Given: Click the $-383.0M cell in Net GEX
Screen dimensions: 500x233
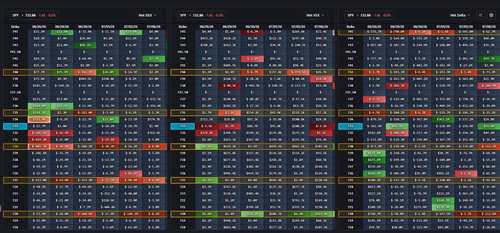Looking at the screenshot, I should (x=85, y=113).
